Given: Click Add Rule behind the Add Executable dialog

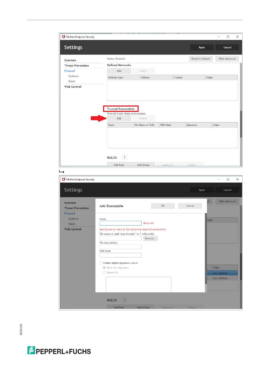Looking at the screenshot, I should (119, 307).
